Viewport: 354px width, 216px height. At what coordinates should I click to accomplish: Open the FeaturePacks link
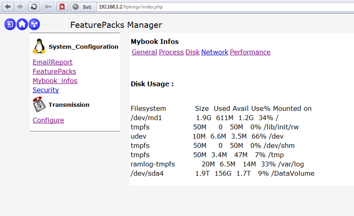(x=54, y=71)
